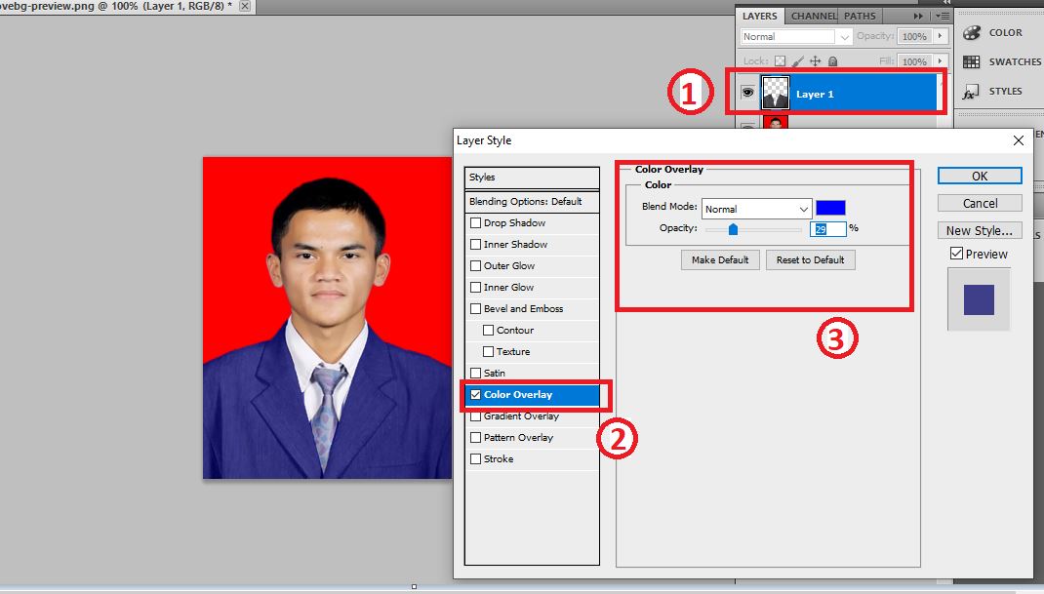Image resolution: width=1044 pixels, height=594 pixels.
Task: Click the style preview swatch thumbnail
Action: pos(979,299)
